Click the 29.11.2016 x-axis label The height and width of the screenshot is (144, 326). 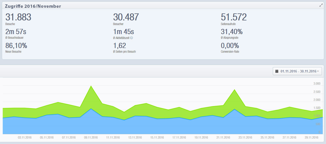[x=311, y=138]
